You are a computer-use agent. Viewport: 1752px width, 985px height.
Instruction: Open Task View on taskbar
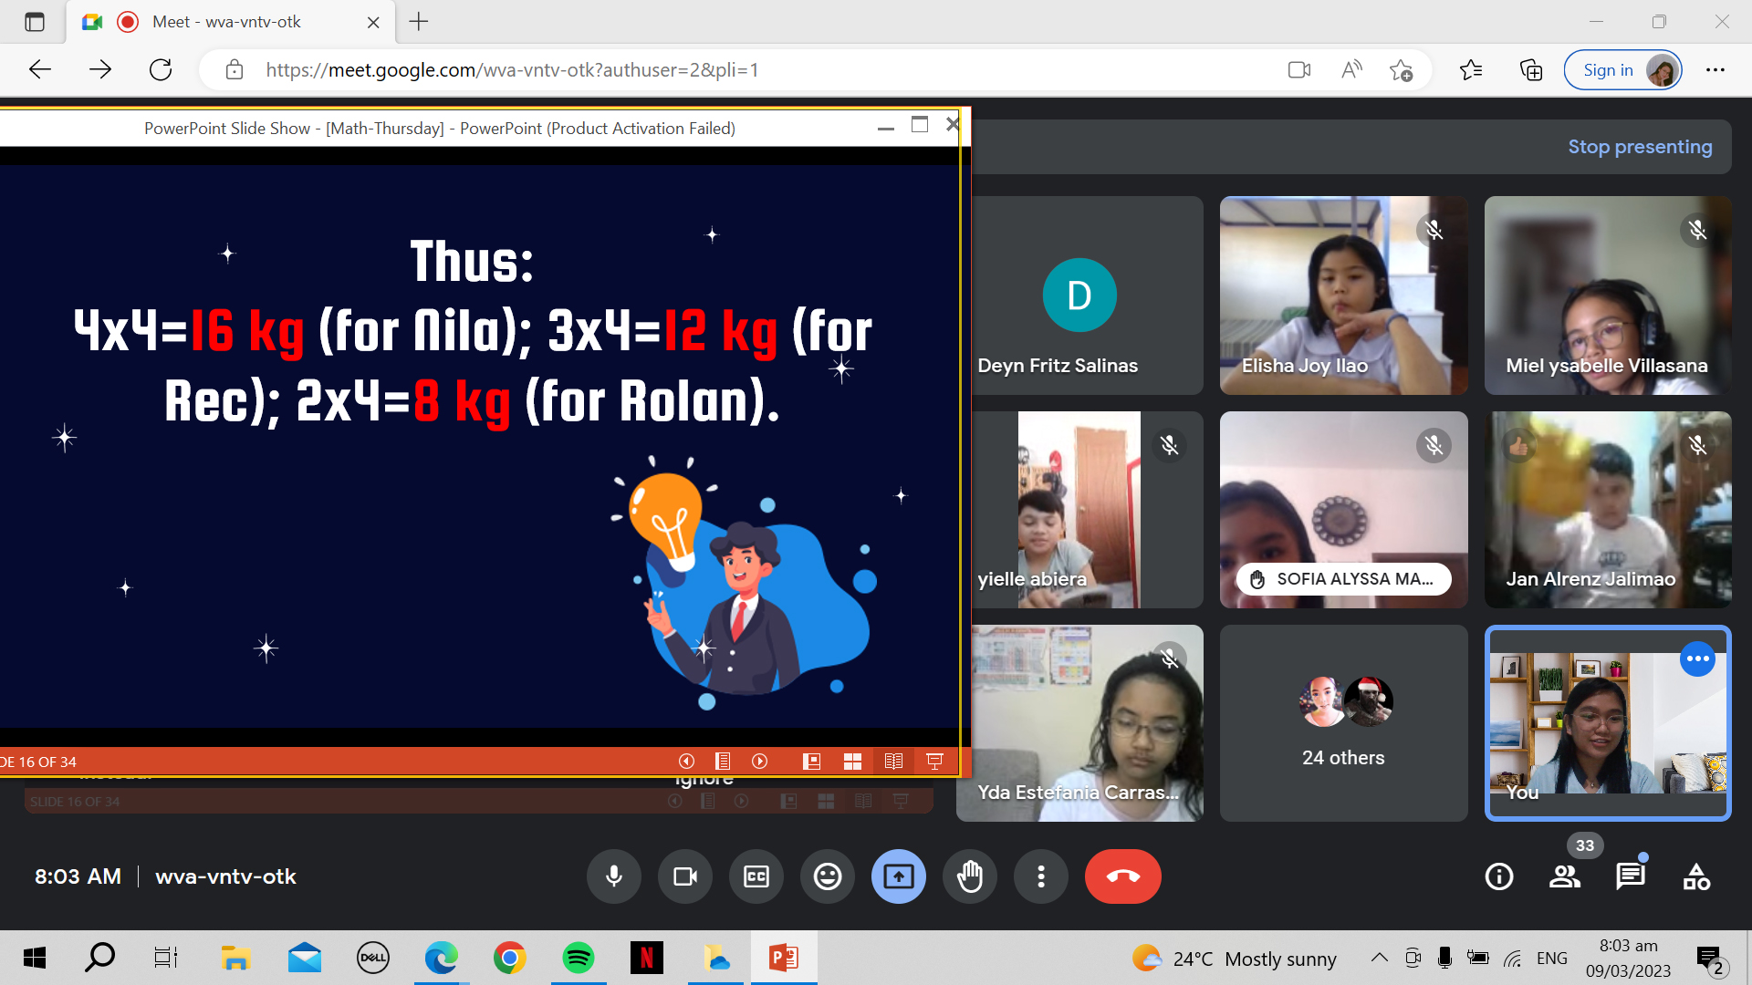166,958
